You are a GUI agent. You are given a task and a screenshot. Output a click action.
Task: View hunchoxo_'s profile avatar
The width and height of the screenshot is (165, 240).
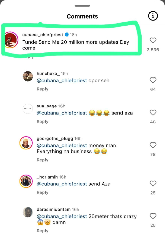[28, 76]
